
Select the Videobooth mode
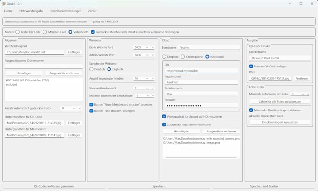pos(71,32)
